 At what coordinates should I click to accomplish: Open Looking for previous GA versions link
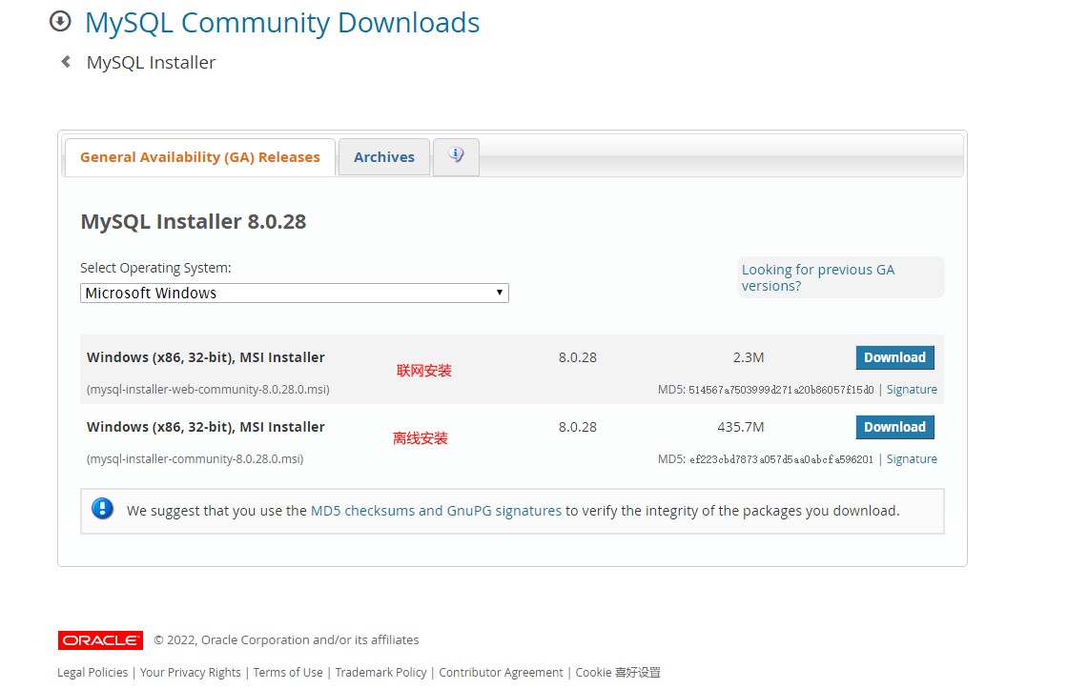[817, 277]
